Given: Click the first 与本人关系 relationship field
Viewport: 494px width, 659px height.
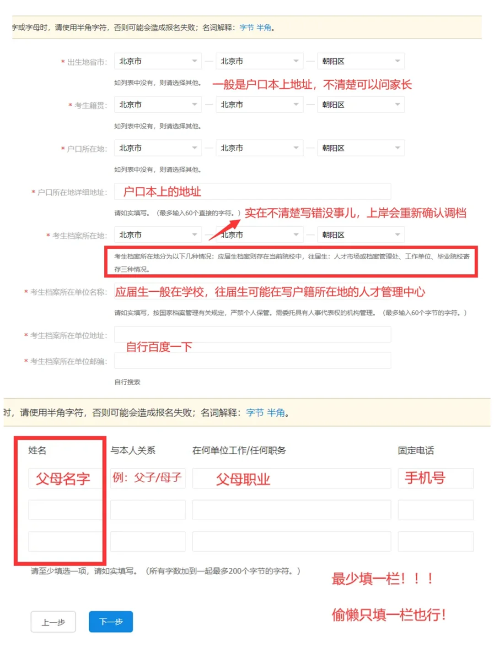Looking at the screenshot, I should coord(147,478).
